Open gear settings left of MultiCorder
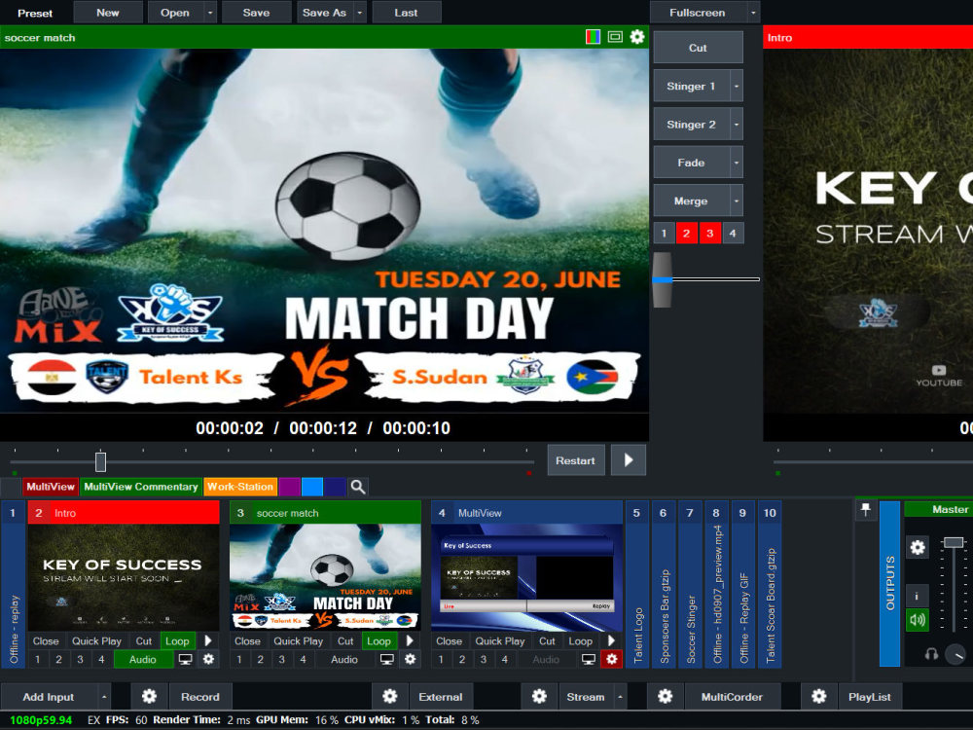This screenshot has height=730, width=973. 666,697
